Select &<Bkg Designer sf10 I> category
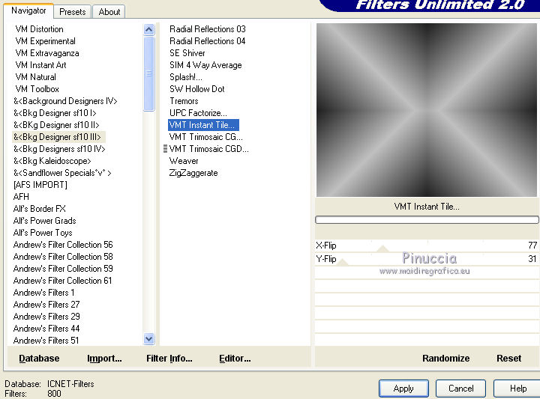Viewport: 540px width, 399px height. click(55, 113)
